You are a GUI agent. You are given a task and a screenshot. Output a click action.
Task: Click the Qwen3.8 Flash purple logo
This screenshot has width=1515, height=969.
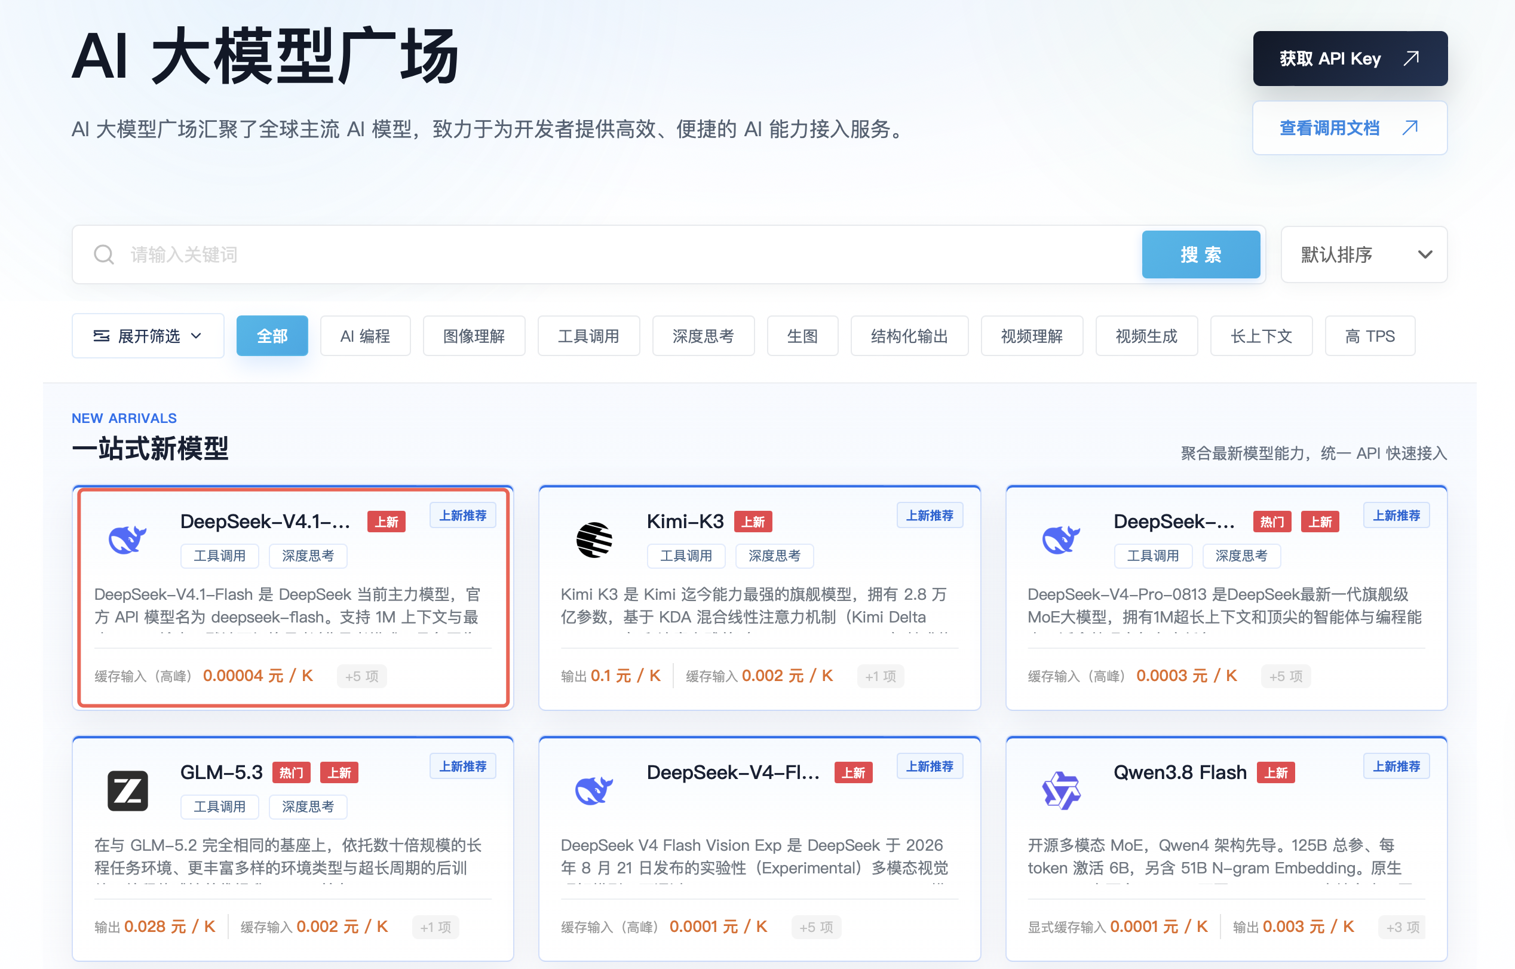coord(1062,790)
